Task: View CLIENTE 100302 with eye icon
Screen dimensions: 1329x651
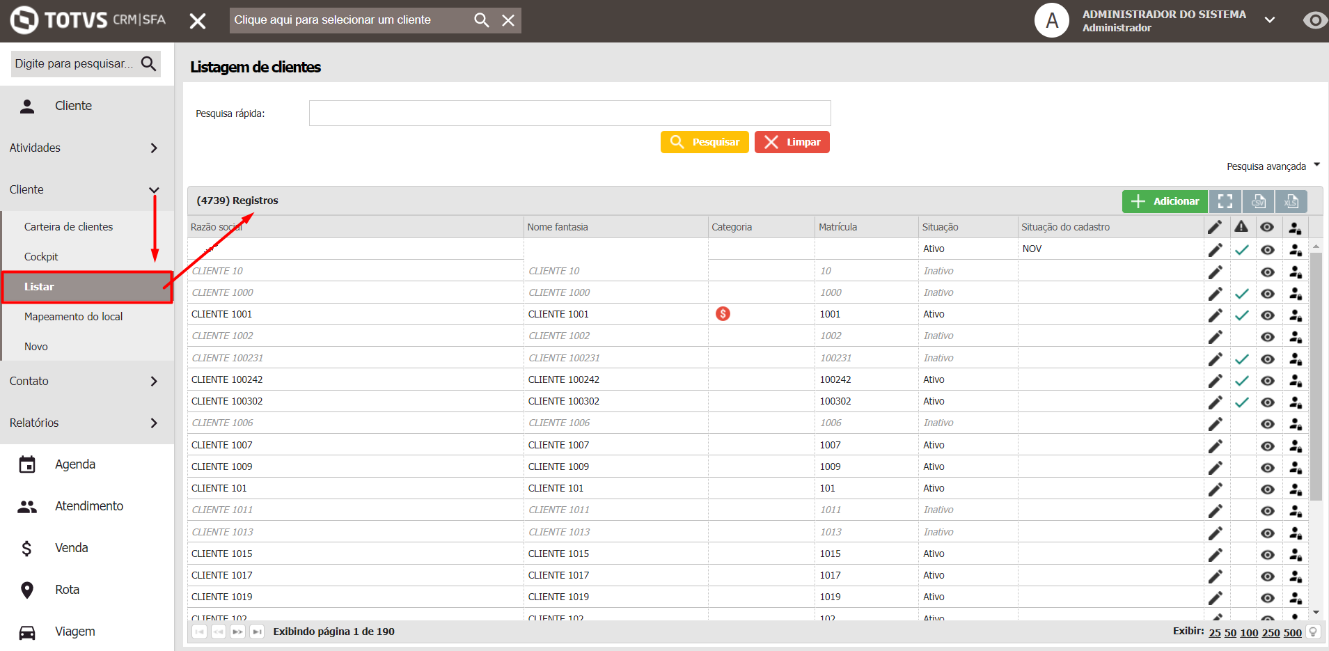Action: click(1268, 402)
